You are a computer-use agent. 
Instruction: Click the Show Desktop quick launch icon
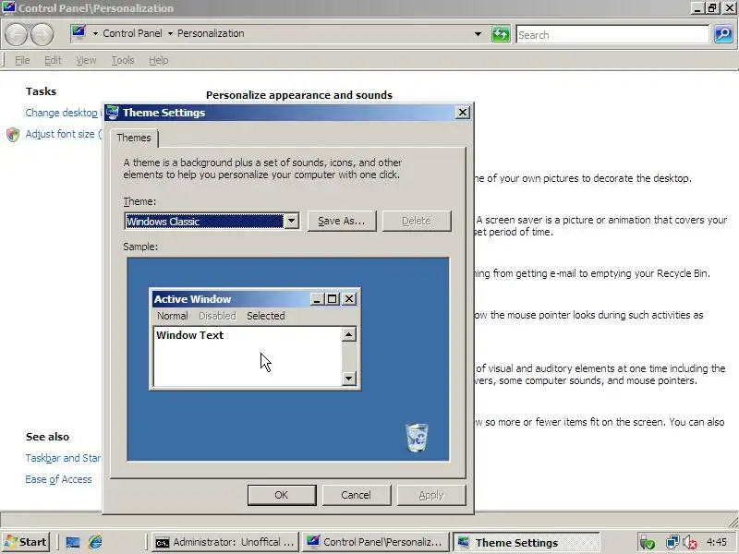click(x=73, y=542)
